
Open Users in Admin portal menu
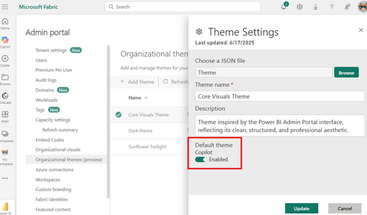(41, 60)
